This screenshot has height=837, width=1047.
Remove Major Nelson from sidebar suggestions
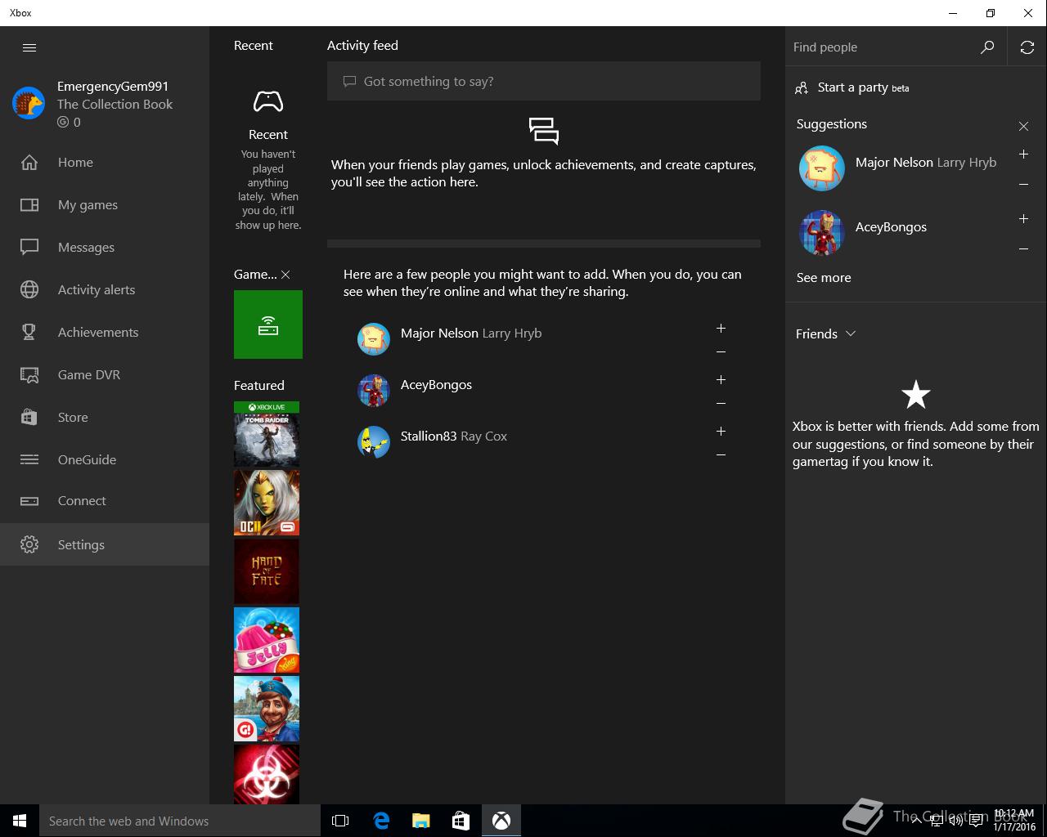tap(1023, 185)
